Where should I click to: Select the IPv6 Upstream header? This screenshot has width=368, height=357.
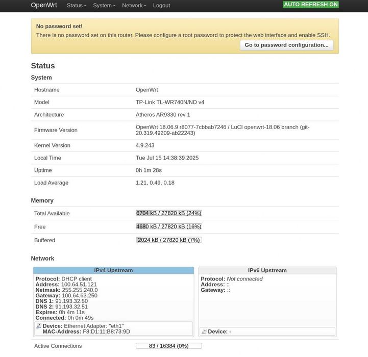[267, 270]
